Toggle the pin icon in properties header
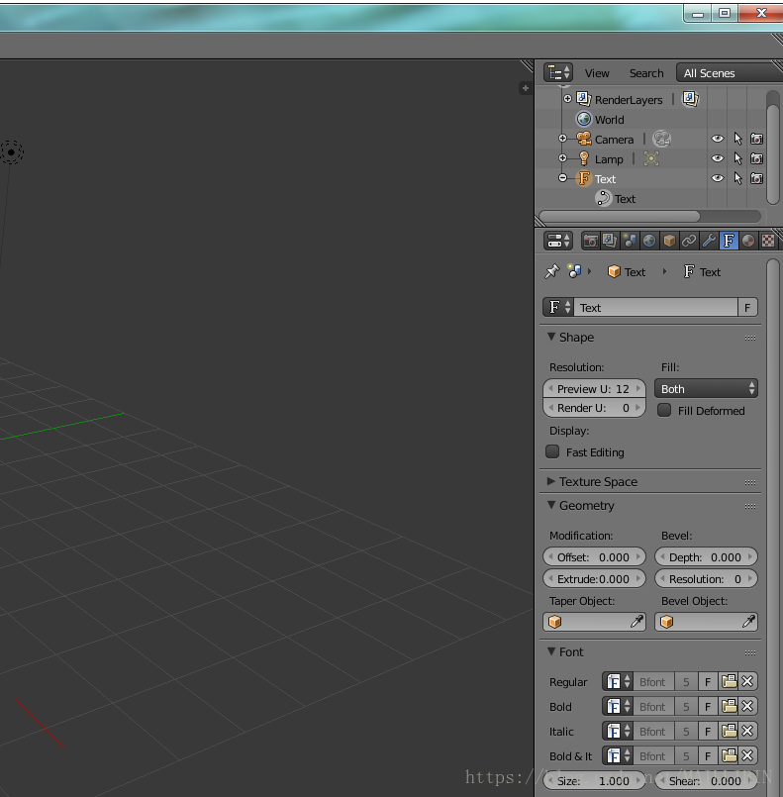The width and height of the screenshot is (783, 797). click(551, 271)
